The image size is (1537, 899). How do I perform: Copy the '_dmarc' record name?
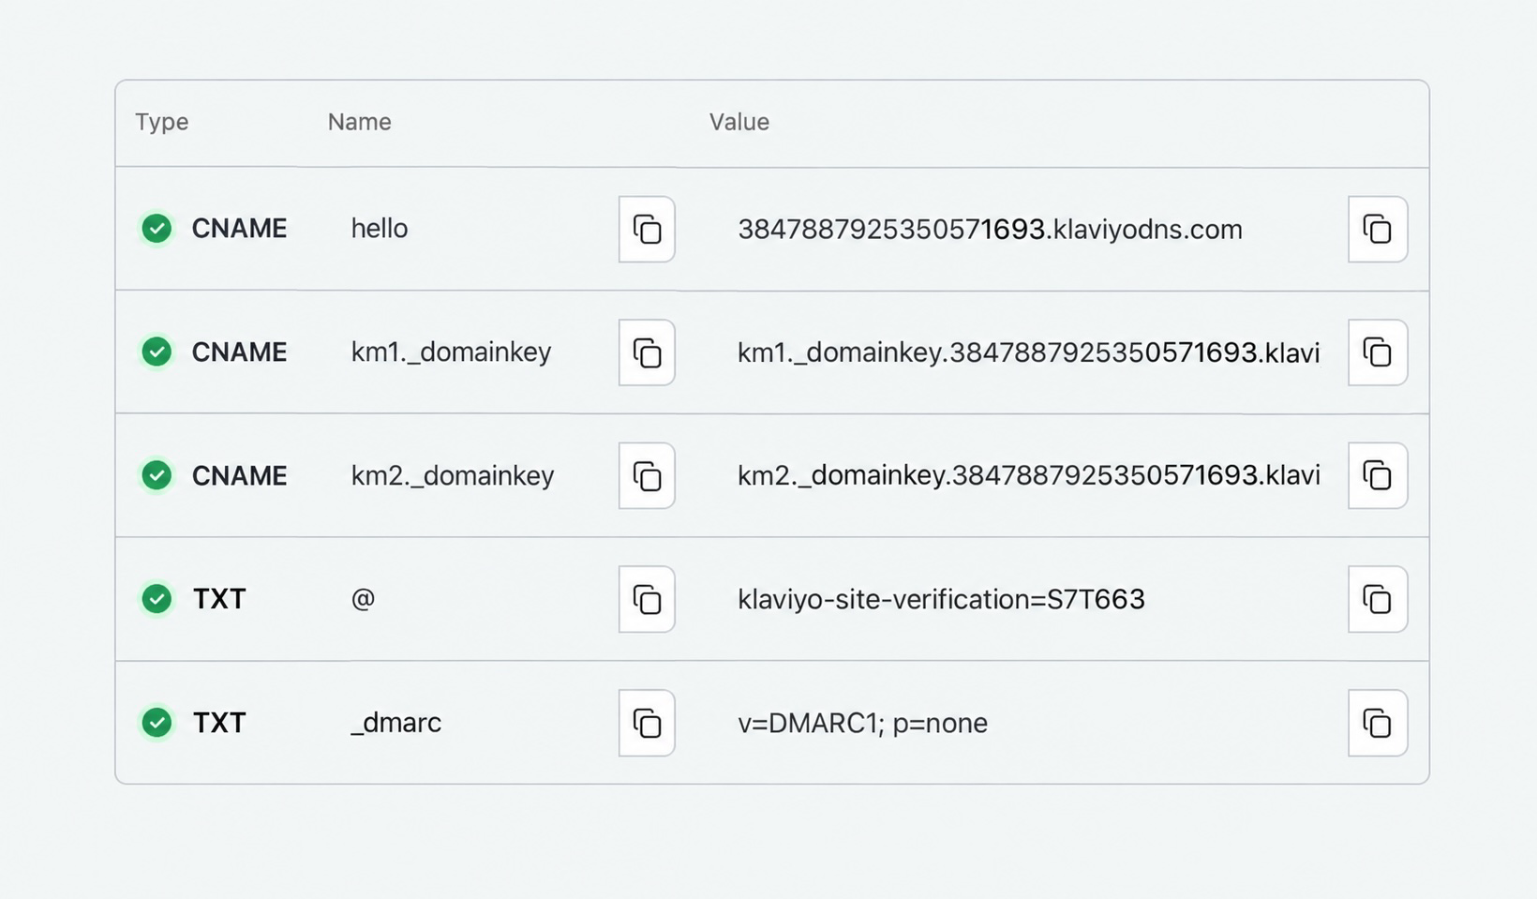coord(647,723)
